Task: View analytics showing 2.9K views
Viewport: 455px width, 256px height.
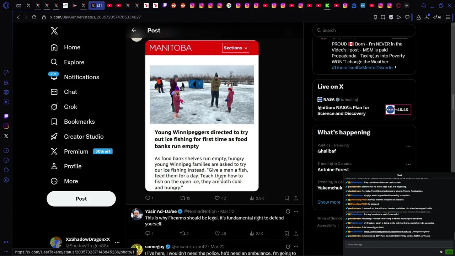Action: click(x=257, y=198)
